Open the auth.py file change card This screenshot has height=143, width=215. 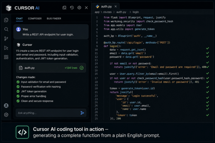click(51, 68)
